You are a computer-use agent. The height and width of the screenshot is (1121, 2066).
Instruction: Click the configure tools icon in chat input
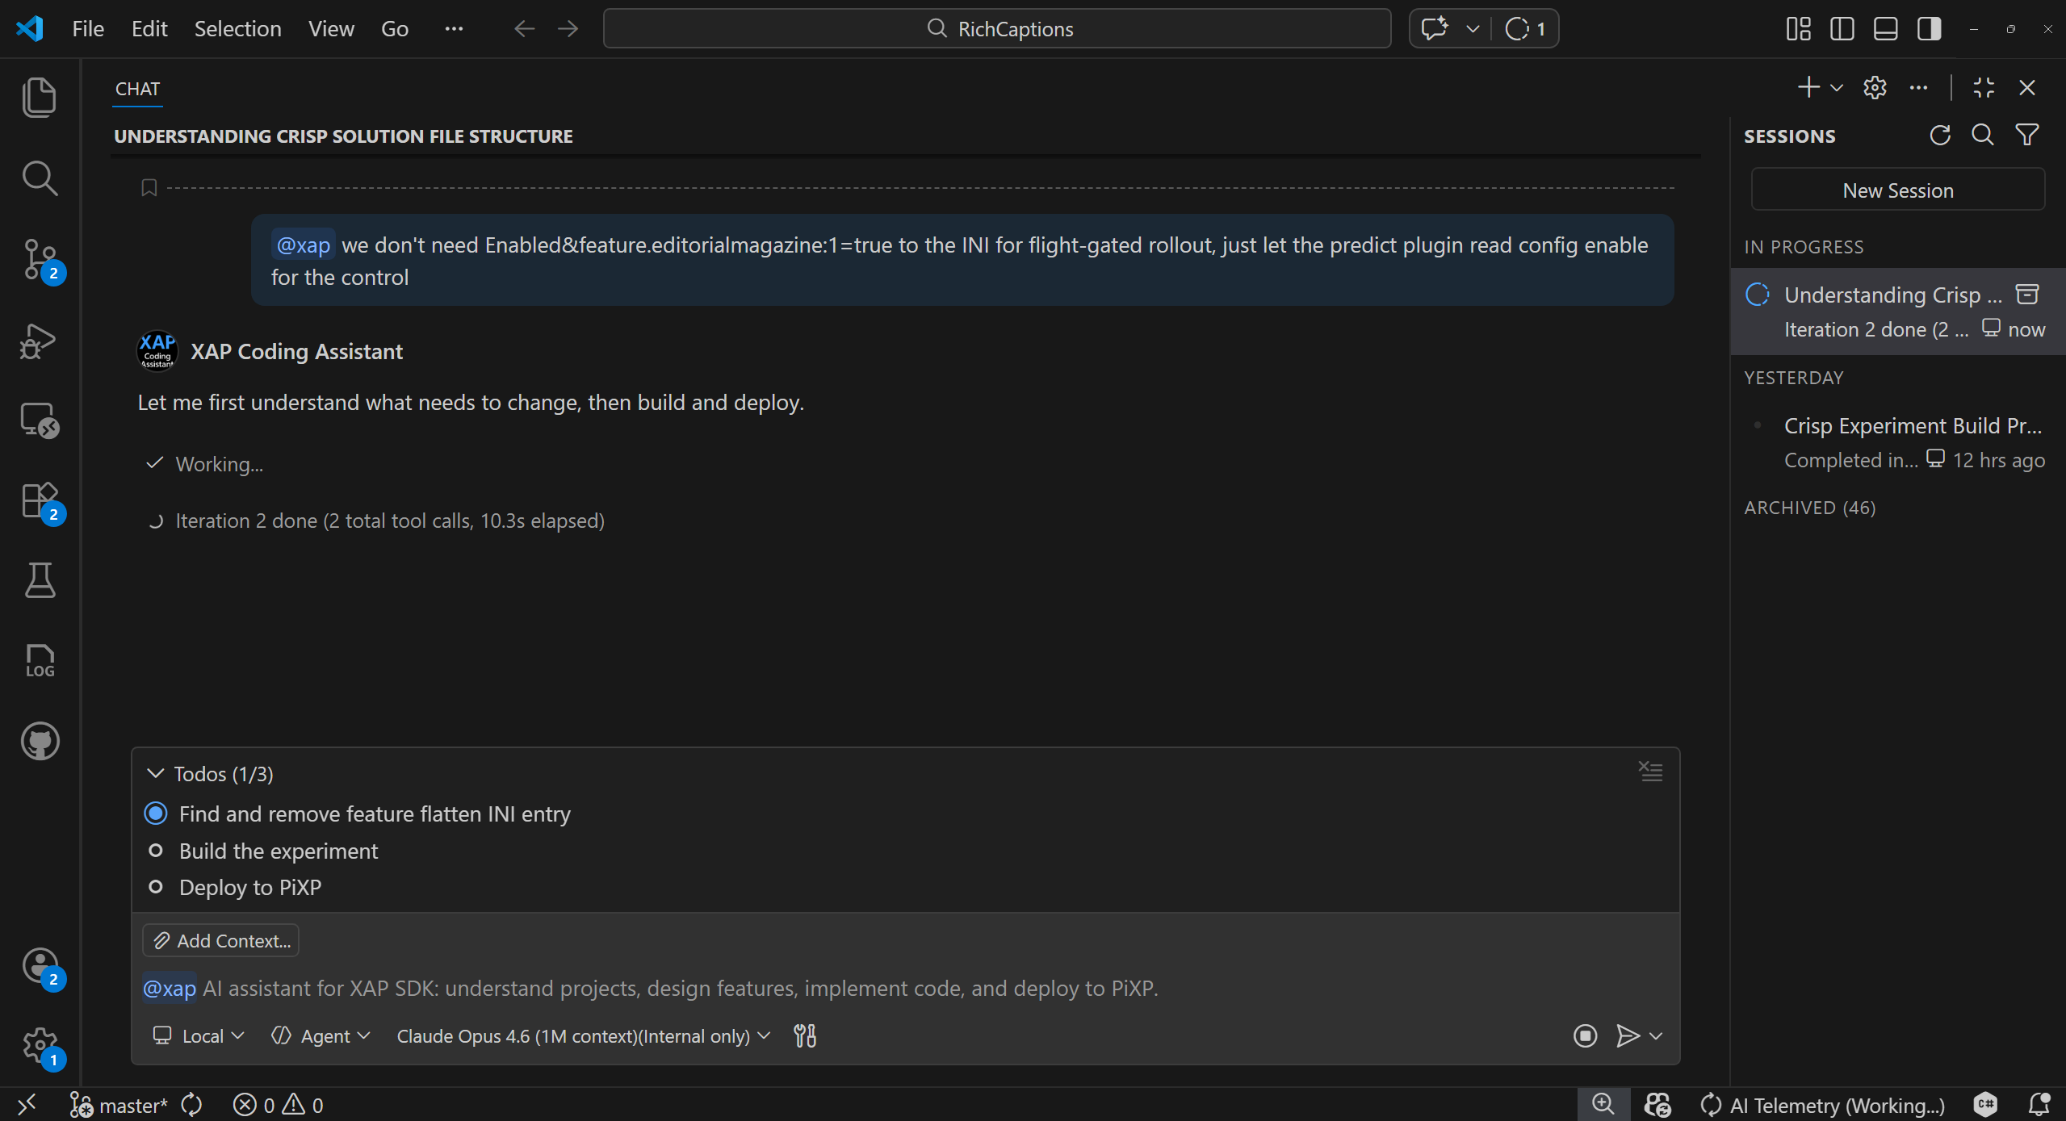point(804,1035)
